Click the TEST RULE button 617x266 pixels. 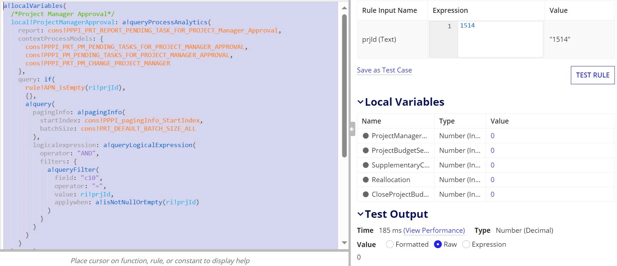[593, 75]
